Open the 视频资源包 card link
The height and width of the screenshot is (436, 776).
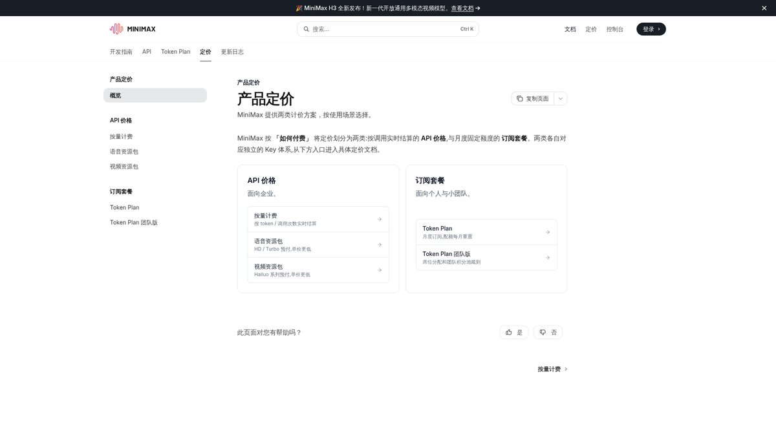pyautogui.click(x=318, y=270)
